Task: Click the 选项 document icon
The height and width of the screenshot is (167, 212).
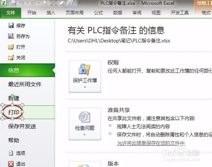Action: click(11, 153)
